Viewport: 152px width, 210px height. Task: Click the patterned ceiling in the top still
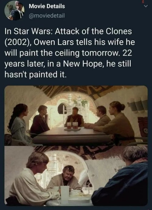click(85, 91)
